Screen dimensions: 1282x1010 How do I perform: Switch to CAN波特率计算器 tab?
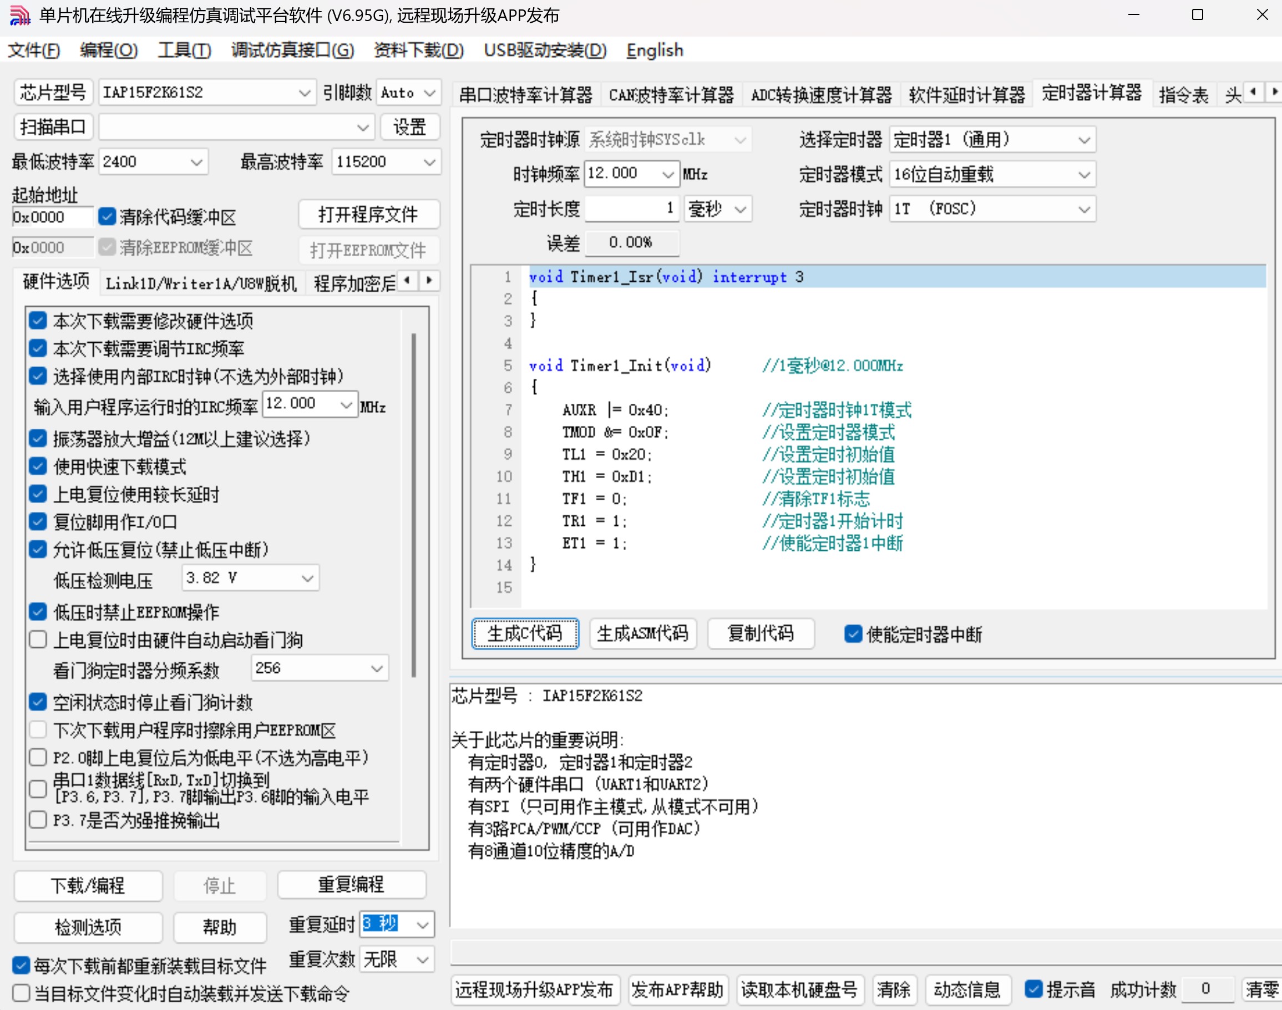pyautogui.click(x=671, y=95)
